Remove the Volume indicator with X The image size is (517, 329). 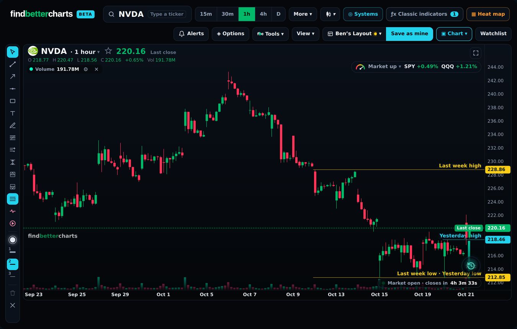[97, 69]
